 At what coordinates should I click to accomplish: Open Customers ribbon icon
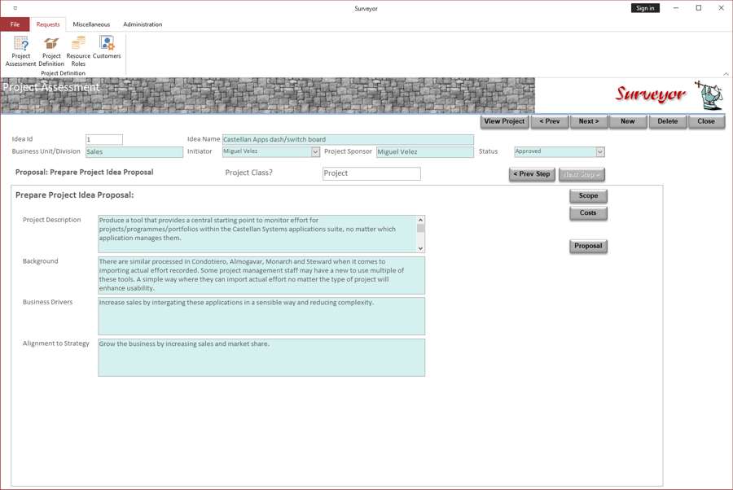click(107, 48)
